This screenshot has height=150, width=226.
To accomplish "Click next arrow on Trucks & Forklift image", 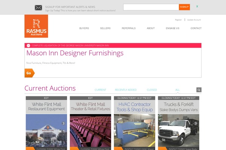I will (195, 123).
